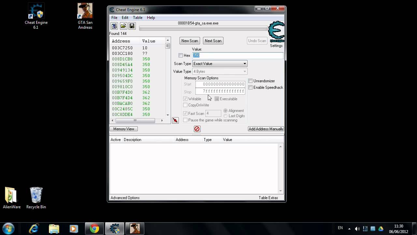Click the Stop address field

tap(220, 91)
